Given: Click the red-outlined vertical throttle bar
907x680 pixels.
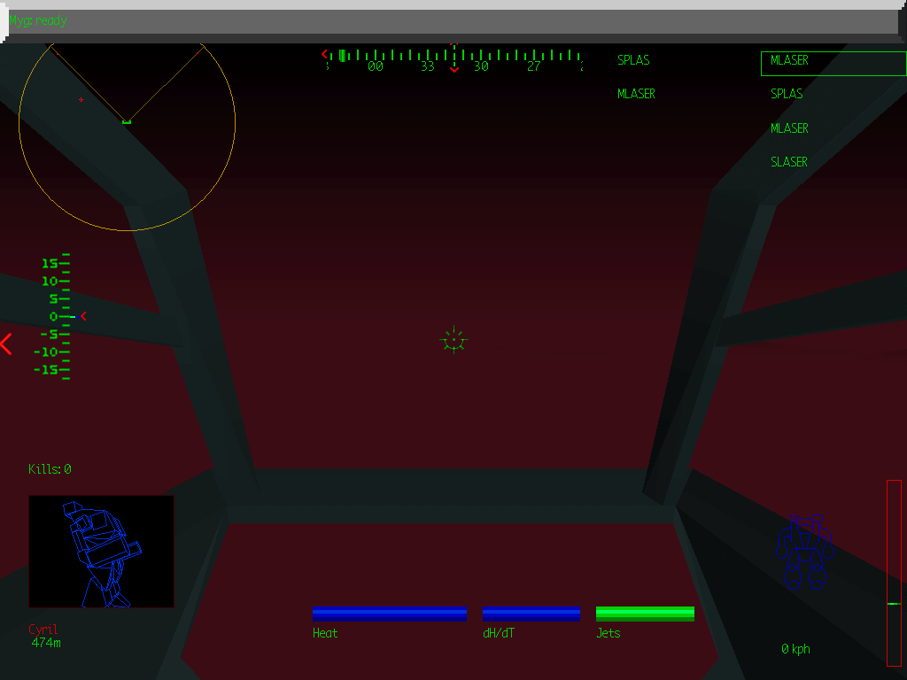Looking at the screenshot, I should tap(894, 572).
